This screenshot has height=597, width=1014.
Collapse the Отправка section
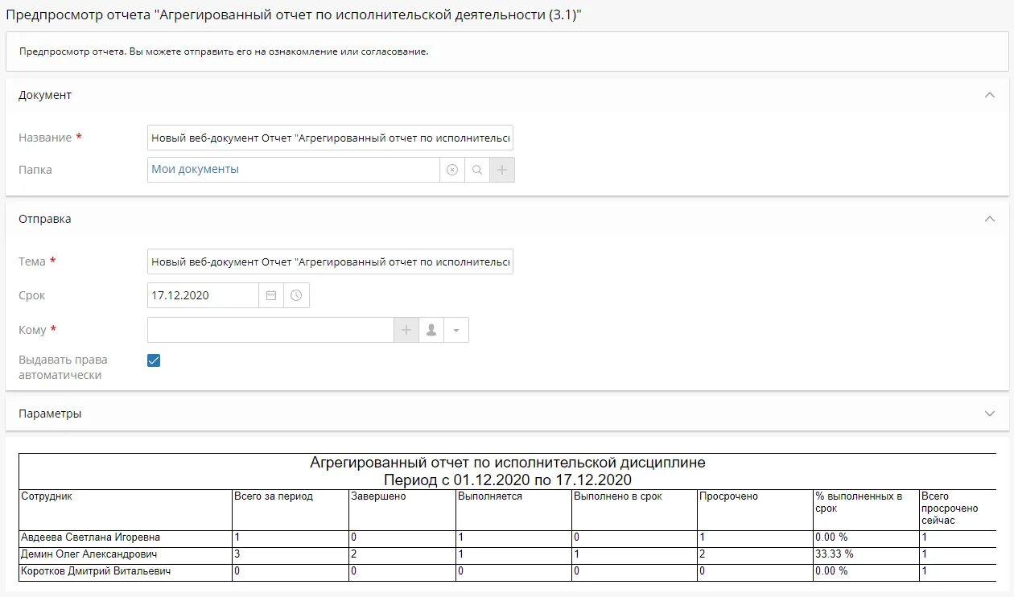tap(990, 219)
